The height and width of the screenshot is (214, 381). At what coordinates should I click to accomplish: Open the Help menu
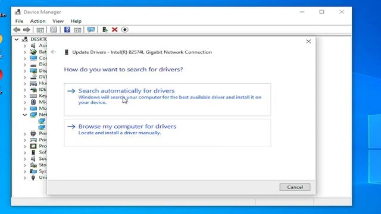(x=76, y=21)
